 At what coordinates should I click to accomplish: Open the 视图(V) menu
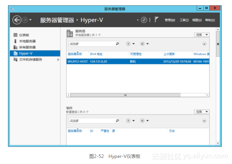click(197, 20)
